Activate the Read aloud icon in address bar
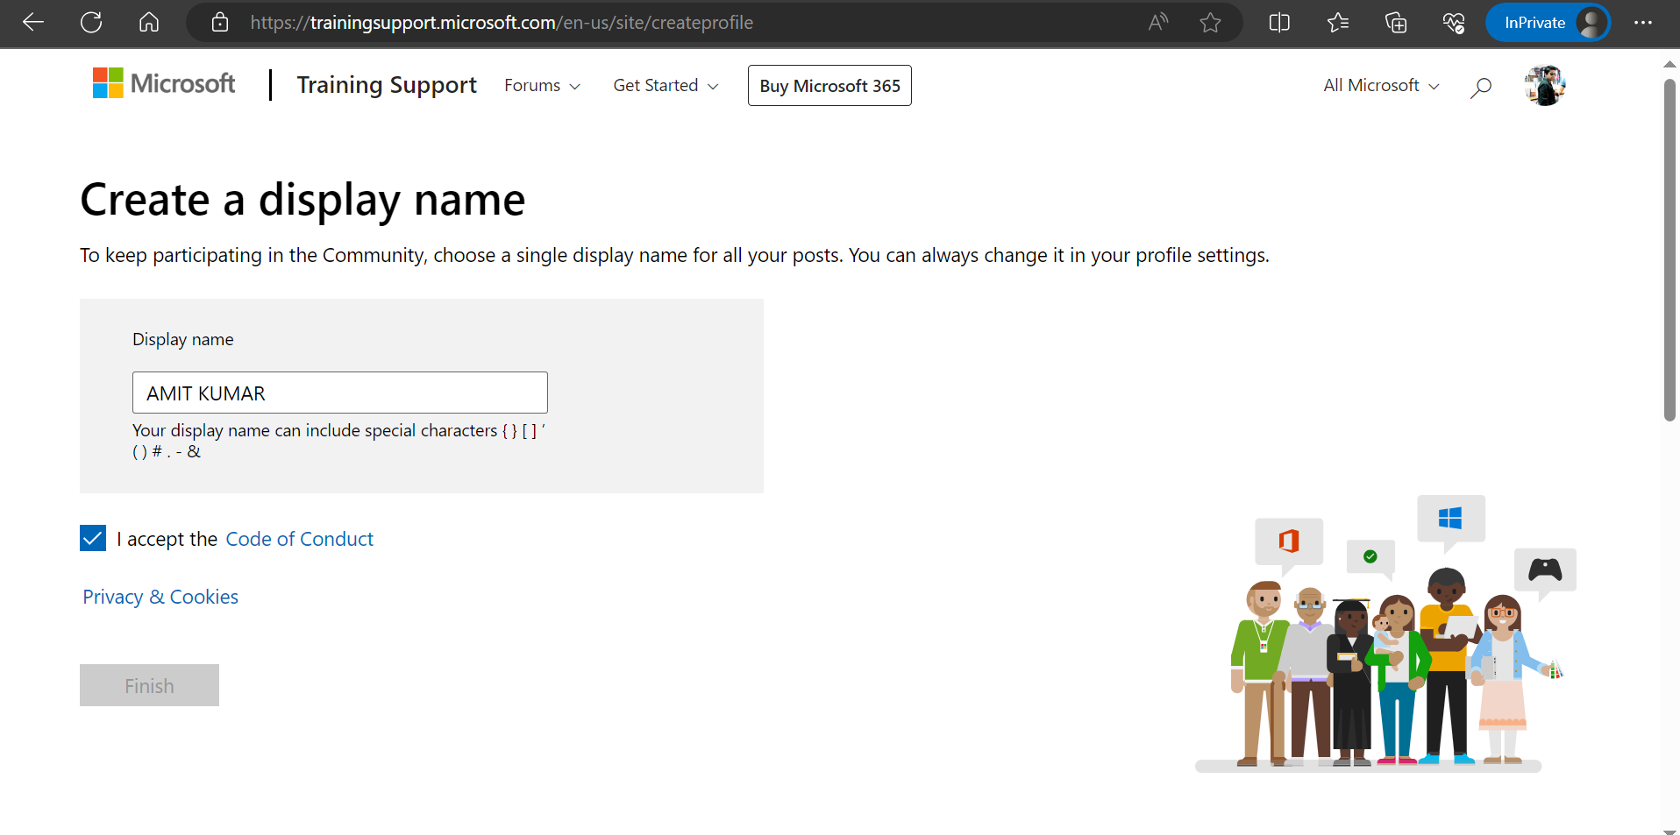Viewport: 1680px width, 835px height. (x=1158, y=23)
